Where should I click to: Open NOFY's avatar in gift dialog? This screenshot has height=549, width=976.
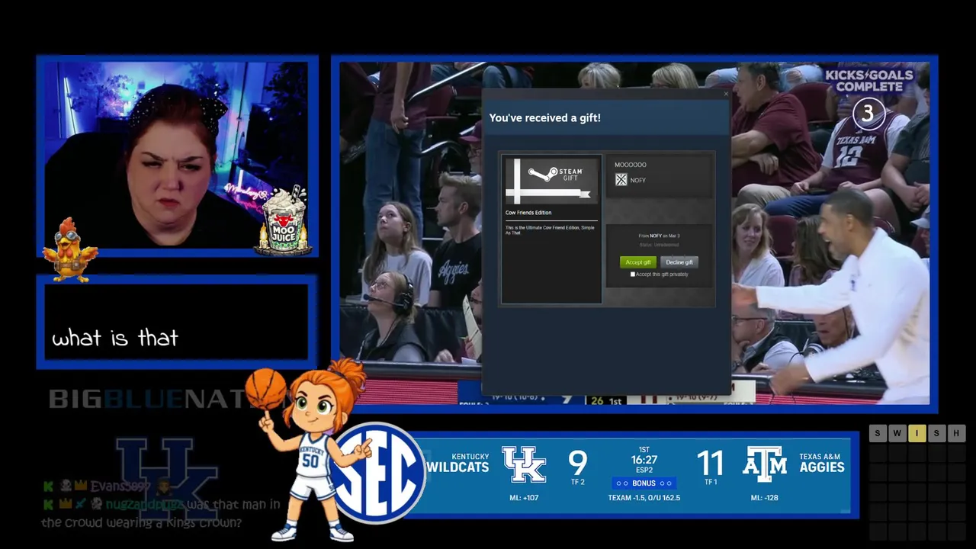click(621, 180)
